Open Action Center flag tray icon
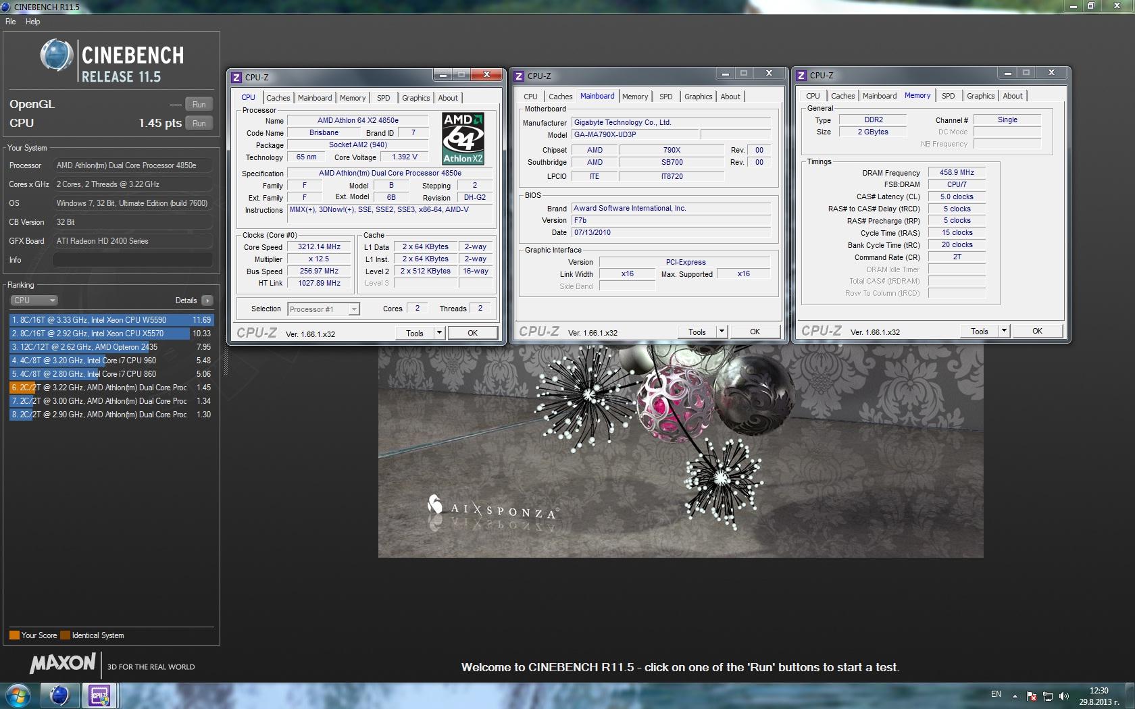The height and width of the screenshot is (709, 1135). pyautogui.click(x=1031, y=695)
